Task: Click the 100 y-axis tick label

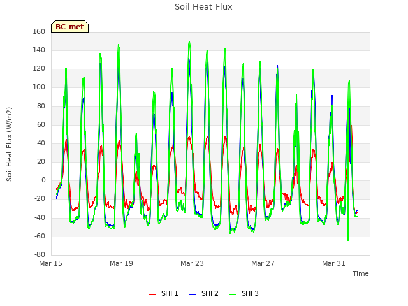Action: click(39, 87)
